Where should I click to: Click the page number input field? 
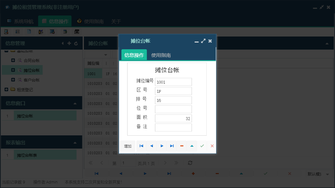128,163
